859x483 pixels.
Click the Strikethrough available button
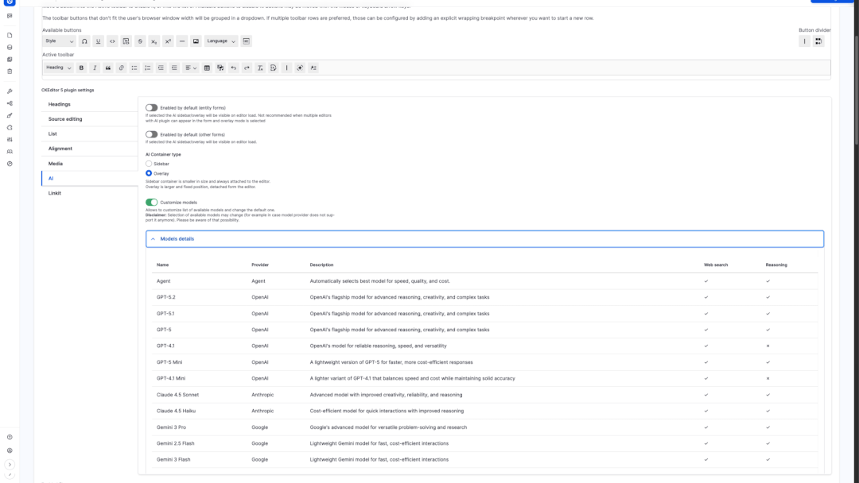(140, 41)
